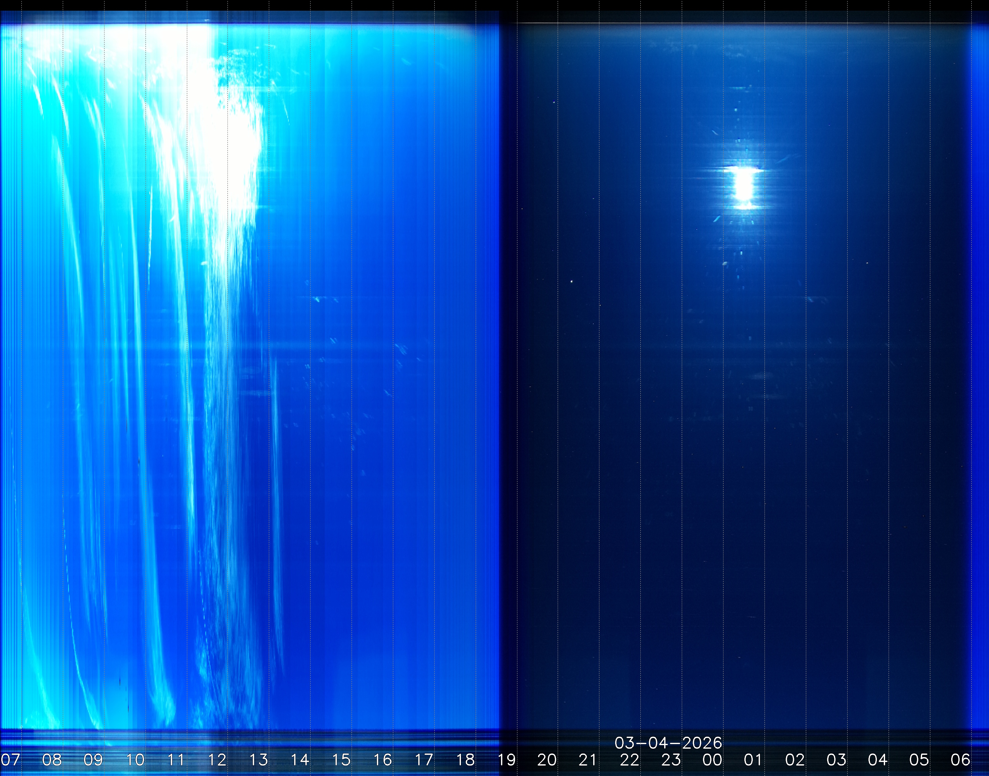Click the 08 hour label
Screen dimensions: 989x776
tap(52, 760)
